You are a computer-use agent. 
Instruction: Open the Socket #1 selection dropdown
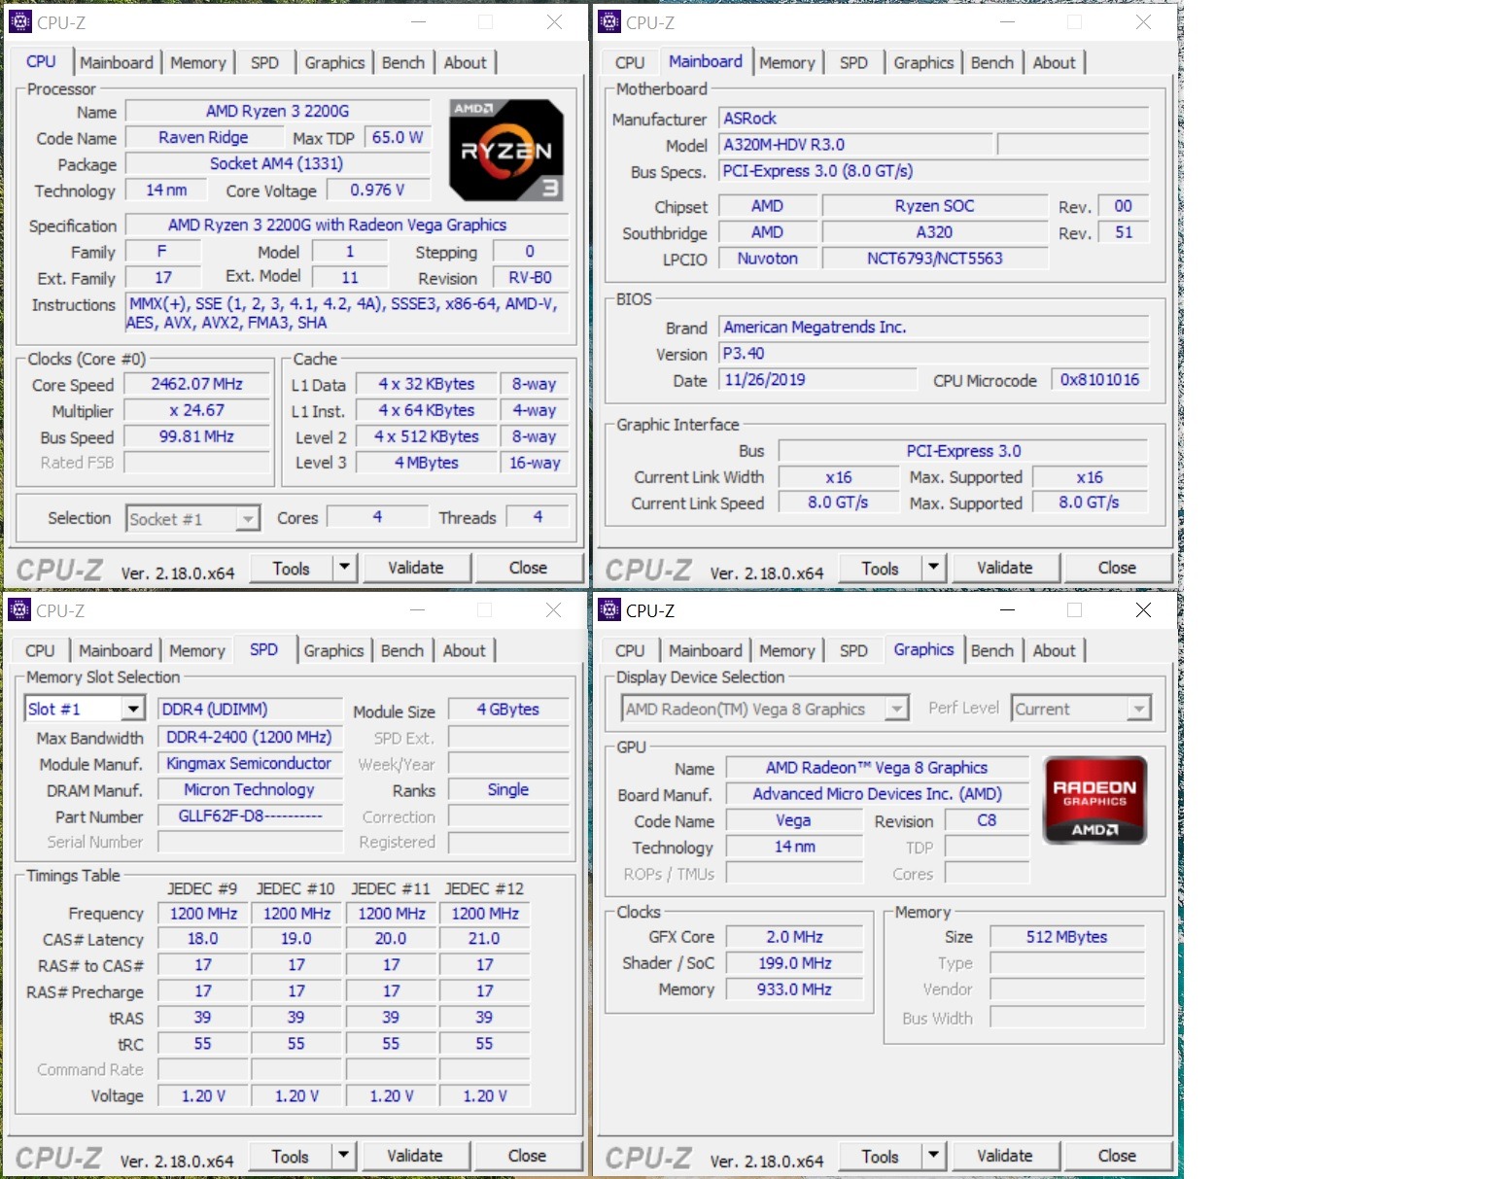(x=193, y=519)
